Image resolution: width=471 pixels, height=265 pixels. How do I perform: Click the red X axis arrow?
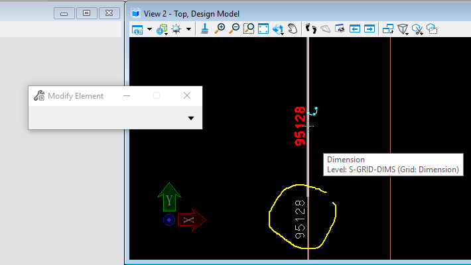192,220
